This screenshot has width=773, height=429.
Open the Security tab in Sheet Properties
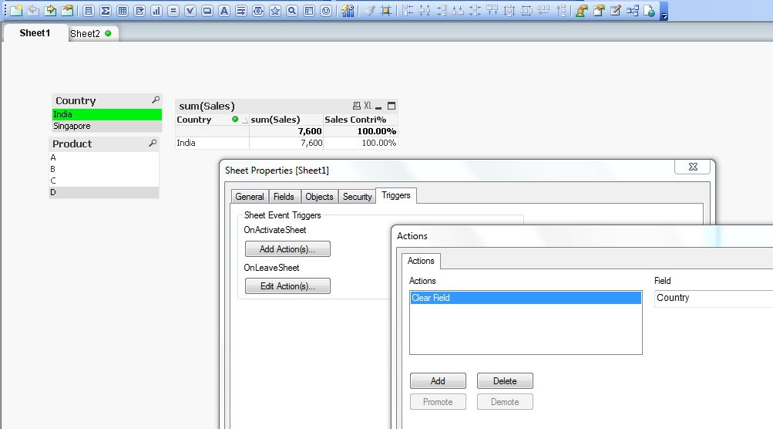click(x=358, y=197)
